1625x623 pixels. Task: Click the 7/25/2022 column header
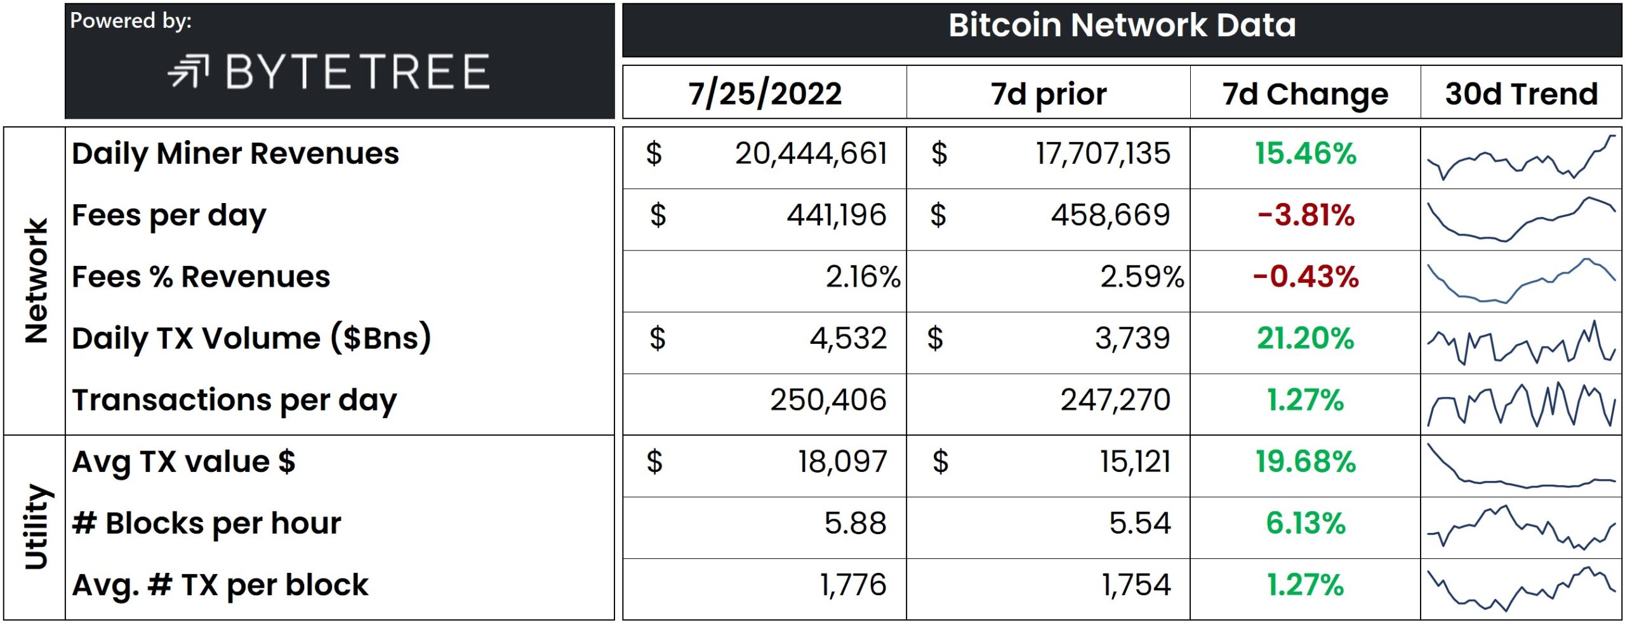pos(765,93)
